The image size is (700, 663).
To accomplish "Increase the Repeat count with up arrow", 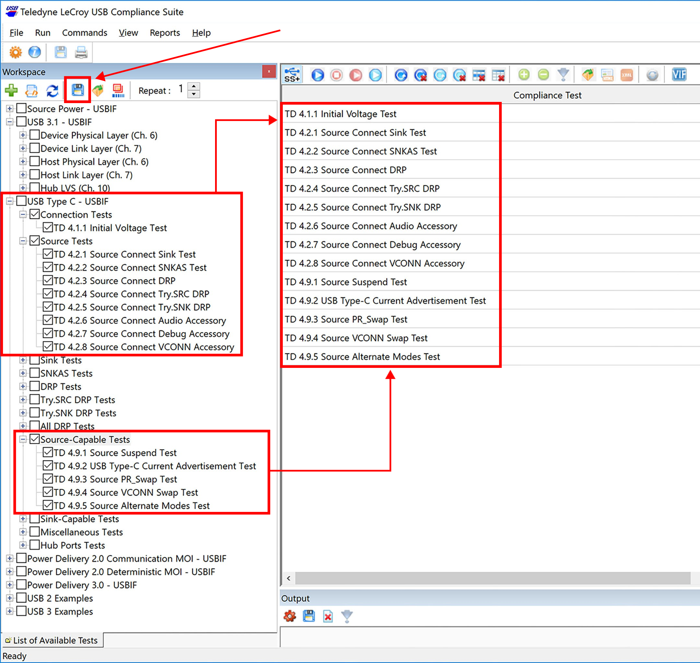I will pos(194,86).
